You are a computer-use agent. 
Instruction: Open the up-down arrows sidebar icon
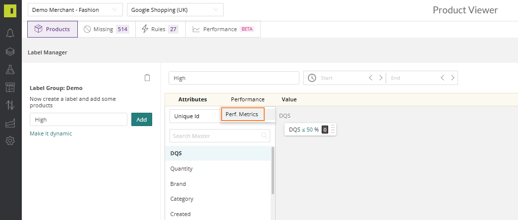coord(10,105)
